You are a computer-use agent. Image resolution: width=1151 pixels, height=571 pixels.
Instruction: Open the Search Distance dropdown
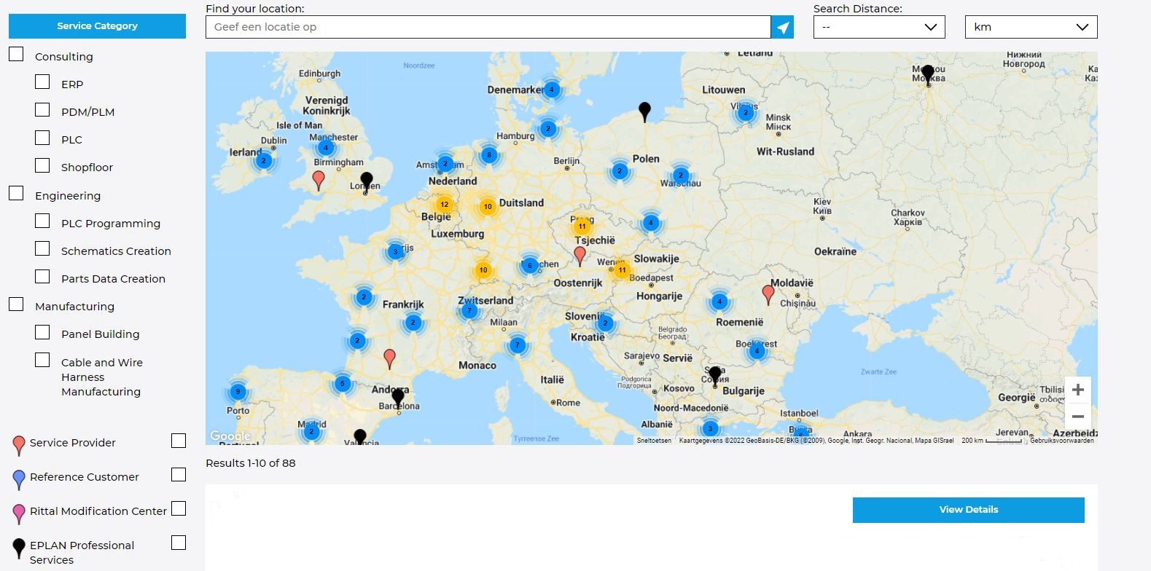(878, 28)
